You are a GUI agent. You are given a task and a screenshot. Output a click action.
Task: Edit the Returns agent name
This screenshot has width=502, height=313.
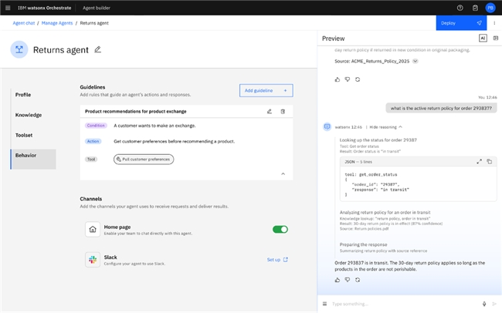click(97, 49)
